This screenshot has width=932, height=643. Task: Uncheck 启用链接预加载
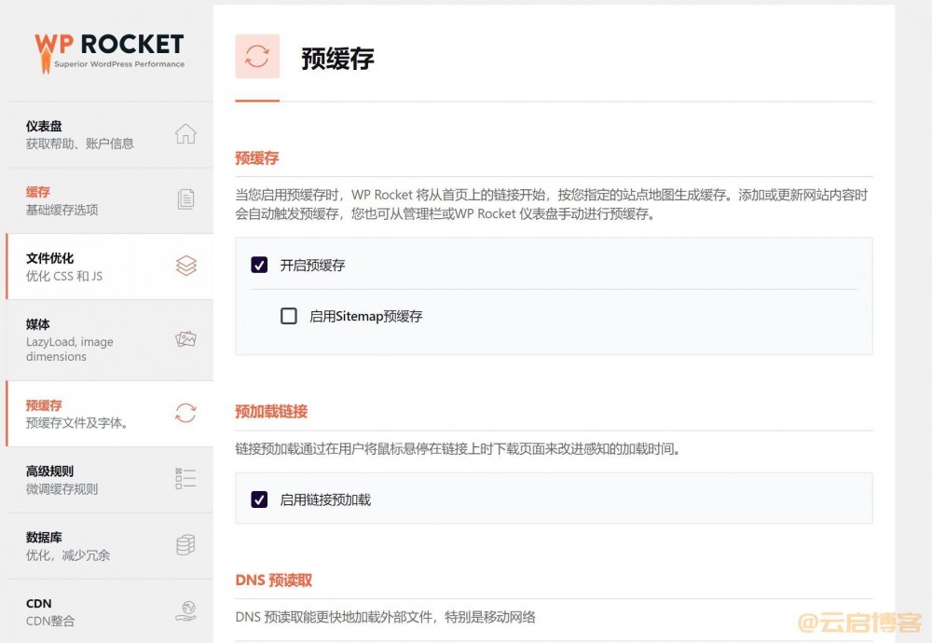(x=258, y=499)
